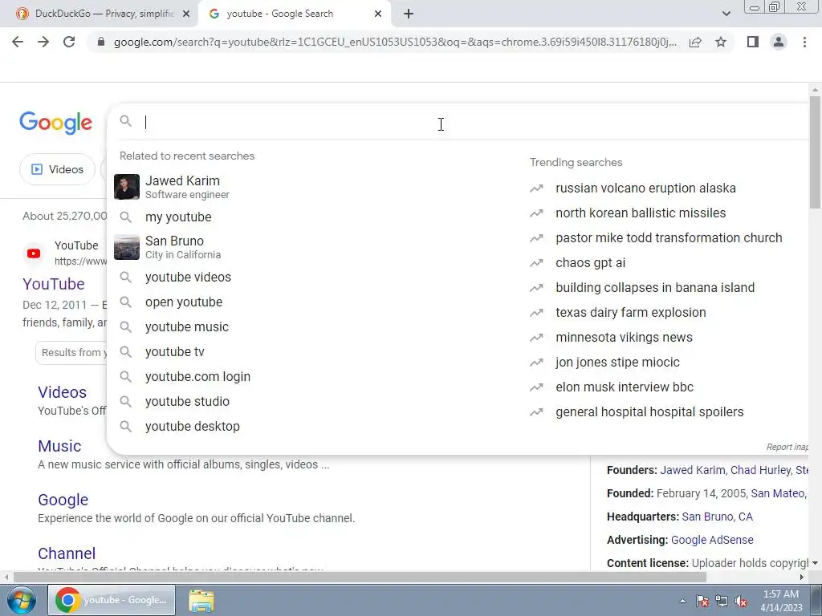Screen dimensions: 822x616
Task: Choose San Bruno city suggestion
Action: coord(315,247)
